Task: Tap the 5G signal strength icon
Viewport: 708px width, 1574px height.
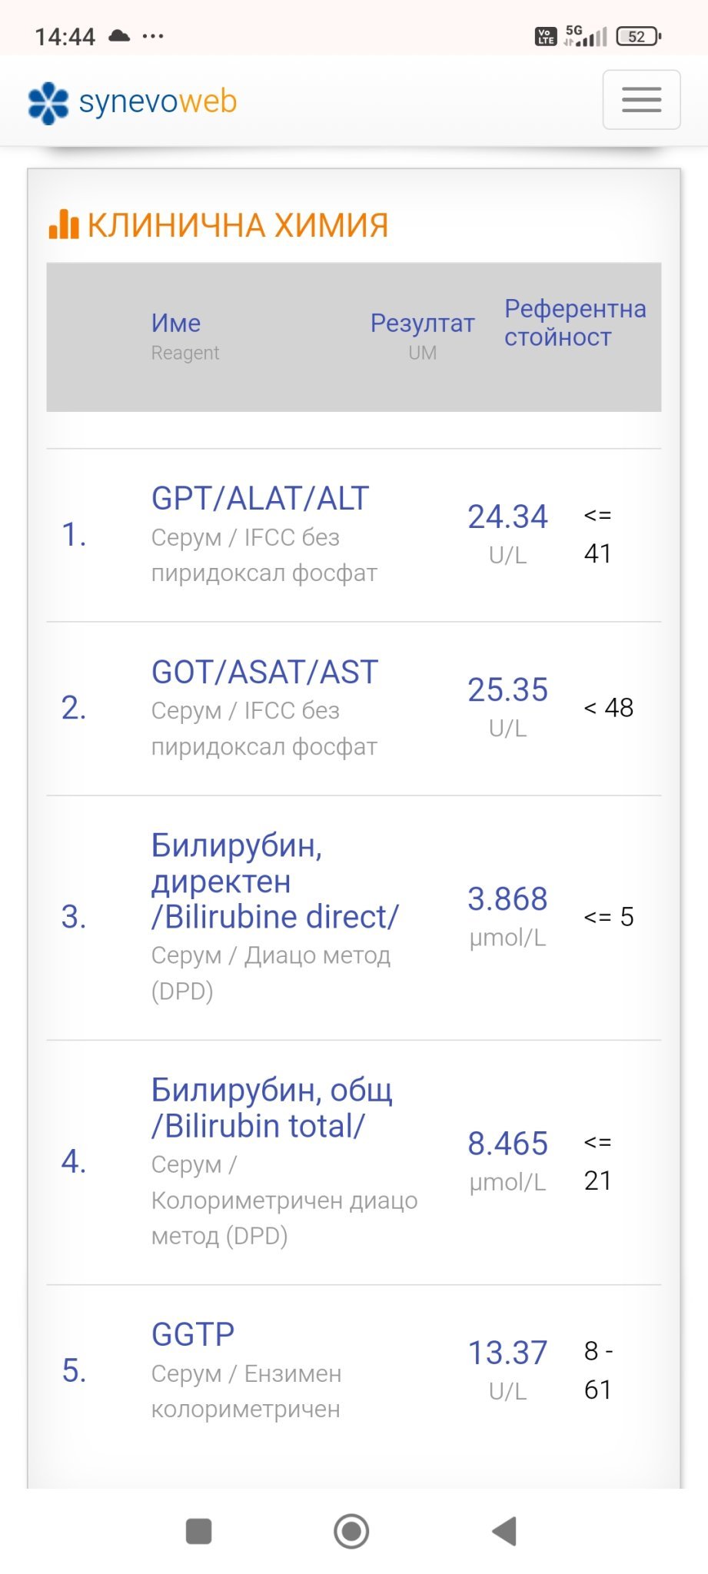Action: [x=586, y=35]
